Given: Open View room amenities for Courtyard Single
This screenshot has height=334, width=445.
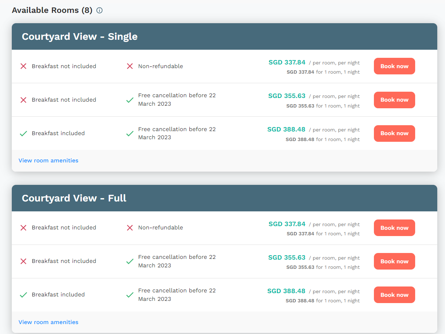Looking at the screenshot, I should [x=48, y=161].
